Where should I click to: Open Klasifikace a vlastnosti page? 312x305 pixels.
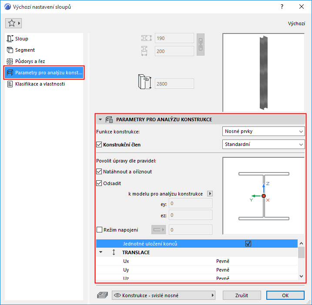(44, 84)
